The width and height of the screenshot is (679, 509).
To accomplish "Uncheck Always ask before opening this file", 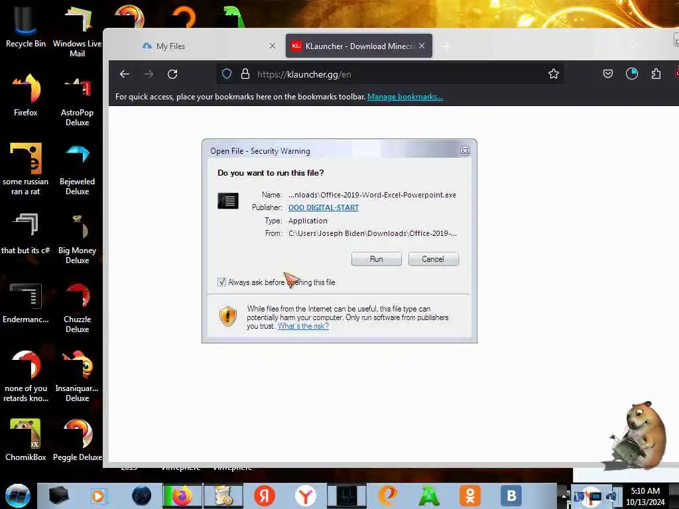I will (221, 282).
